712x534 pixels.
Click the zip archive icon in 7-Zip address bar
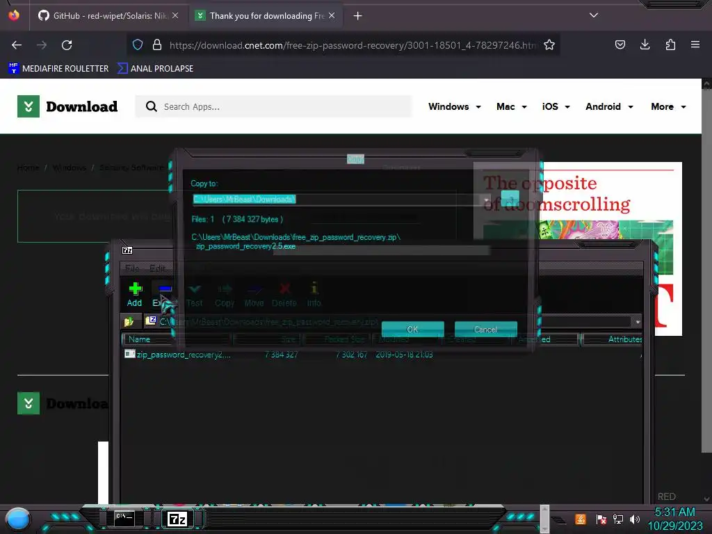(151, 321)
